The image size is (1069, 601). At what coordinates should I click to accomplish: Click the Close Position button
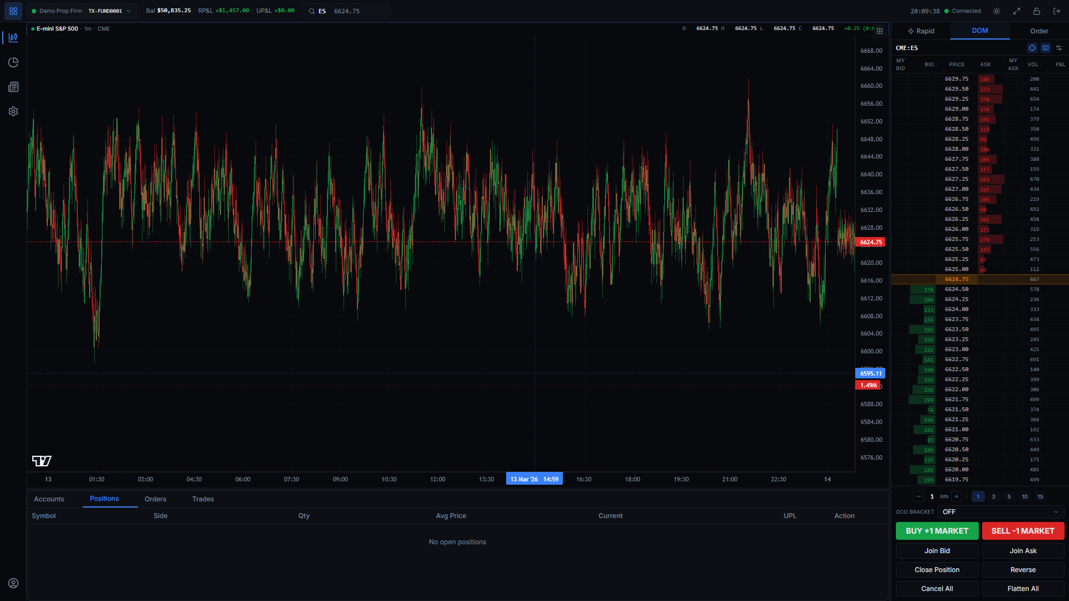point(937,570)
